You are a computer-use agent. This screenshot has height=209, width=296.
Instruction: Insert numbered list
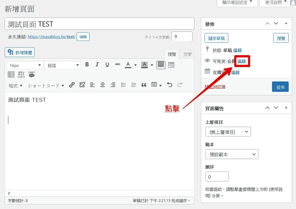pyautogui.click(x=134, y=85)
